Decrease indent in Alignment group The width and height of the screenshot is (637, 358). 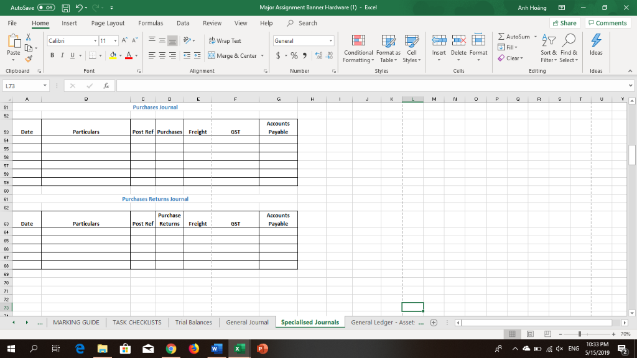pyautogui.click(x=187, y=55)
